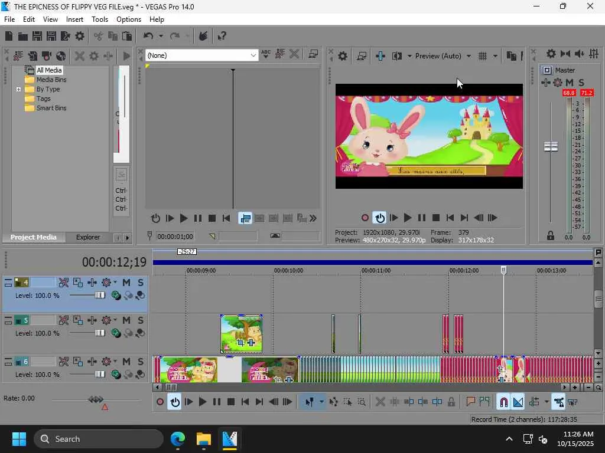This screenshot has width=605, height=453.
Task: Mute track 5 with M button
Action: click(x=126, y=320)
